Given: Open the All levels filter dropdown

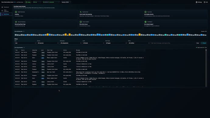Looking at the screenshot, I should (93, 43).
